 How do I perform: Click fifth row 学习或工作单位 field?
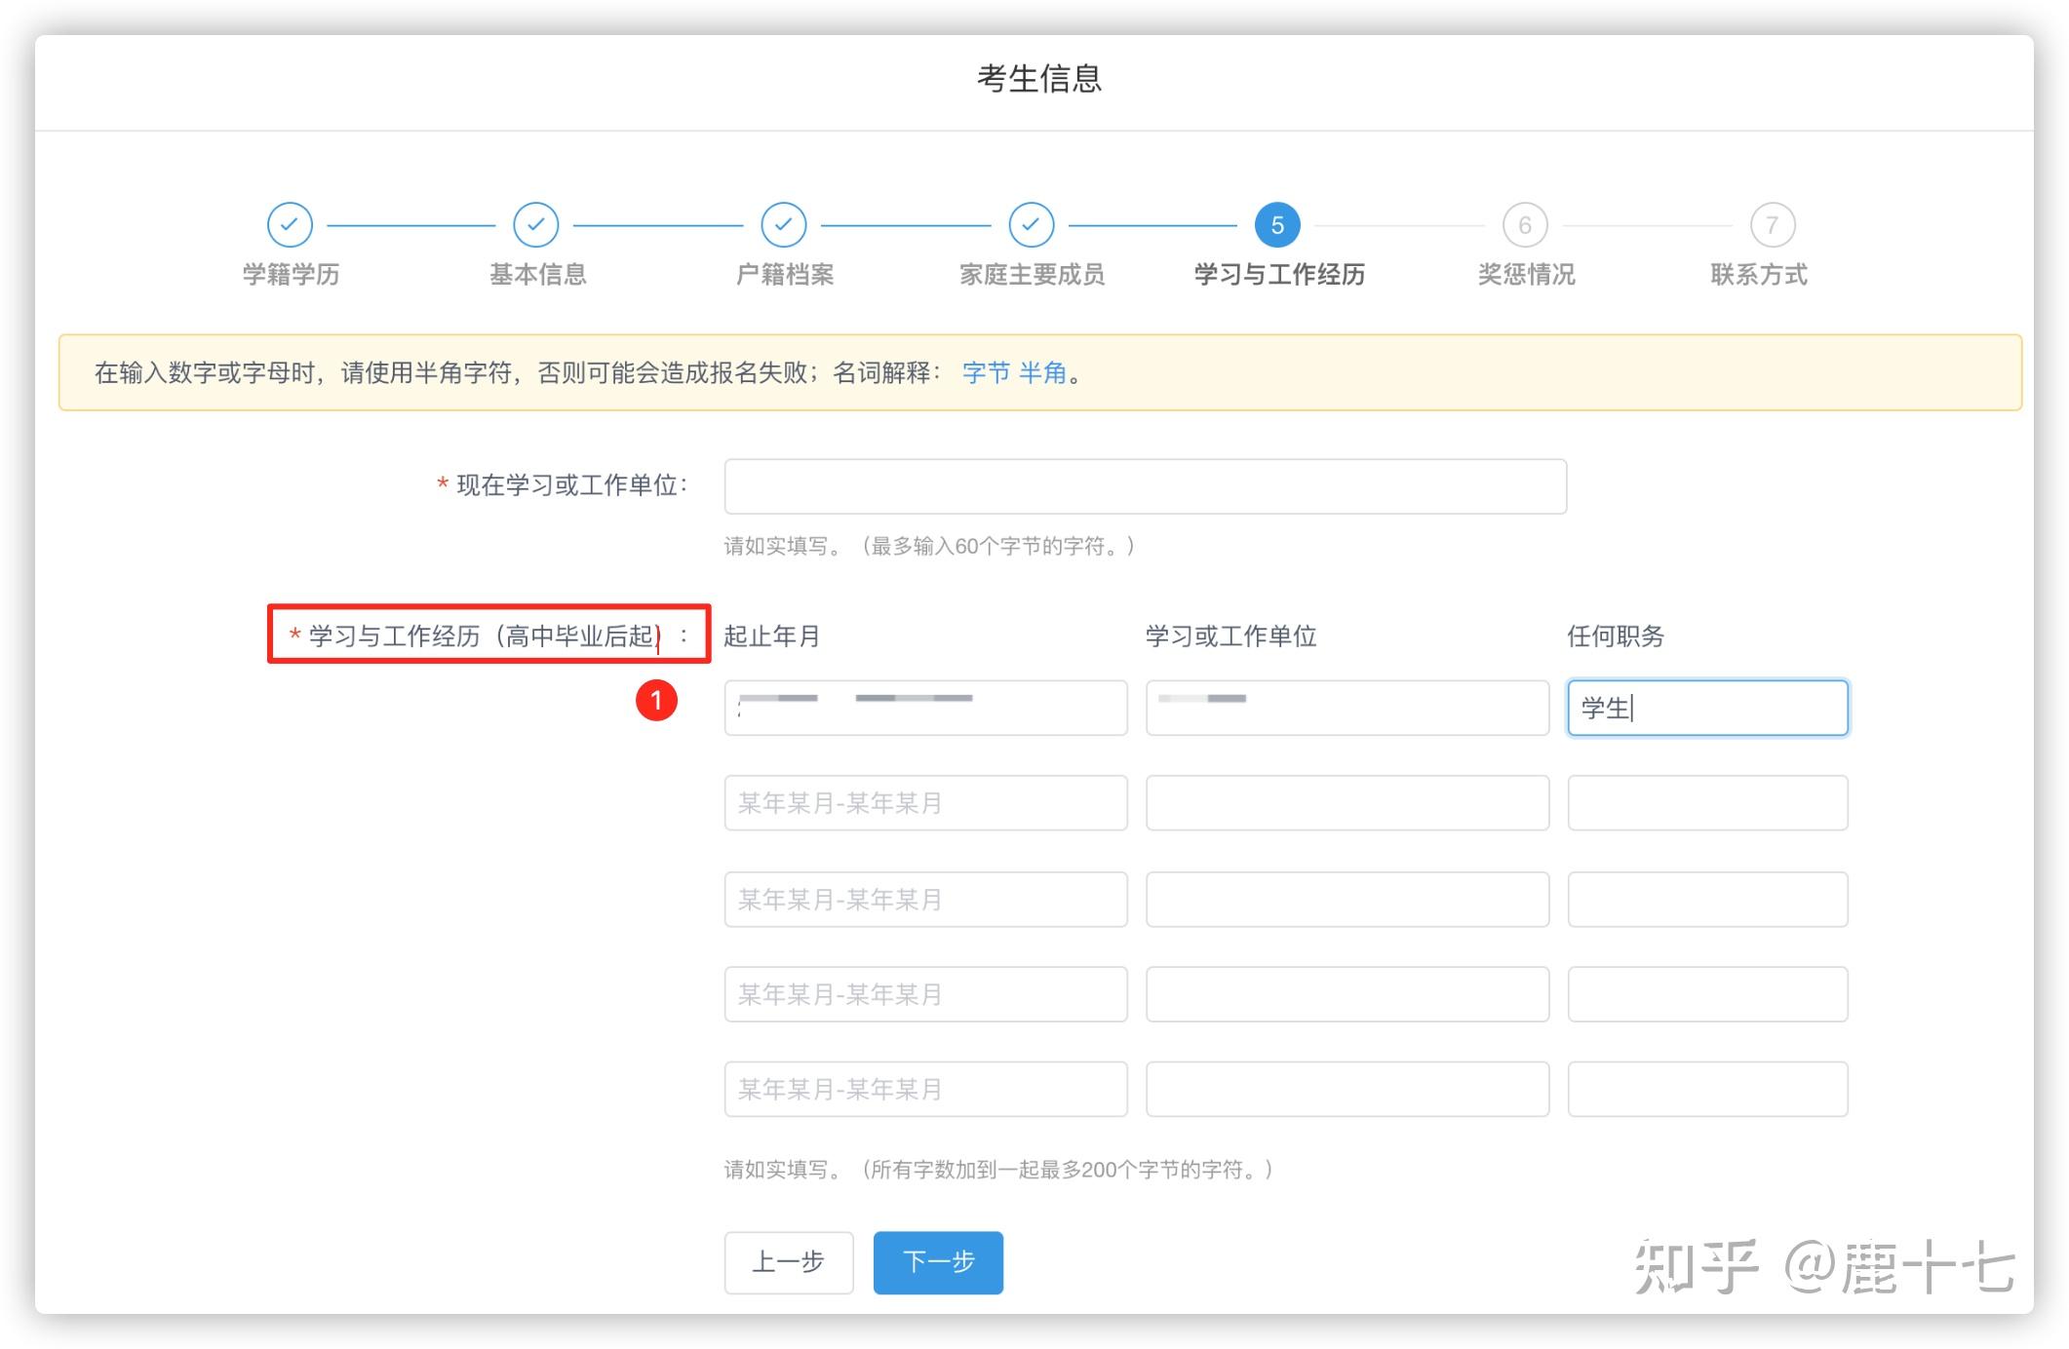pyautogui.click(x=1347, y=1089)
